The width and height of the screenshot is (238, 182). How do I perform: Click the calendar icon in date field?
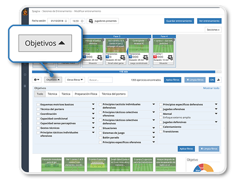coord(66,21)
